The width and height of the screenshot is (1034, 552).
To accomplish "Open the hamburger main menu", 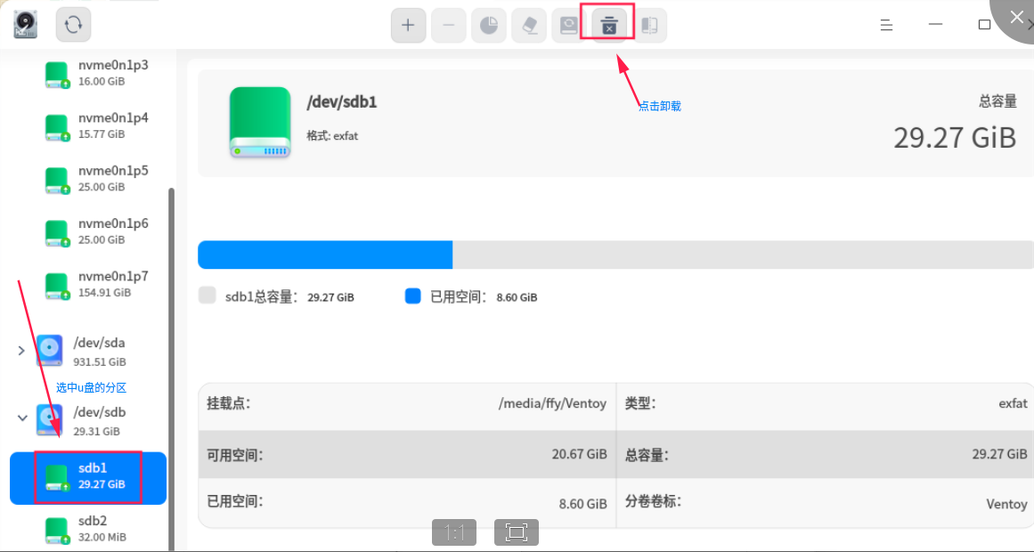I will 886,25.
